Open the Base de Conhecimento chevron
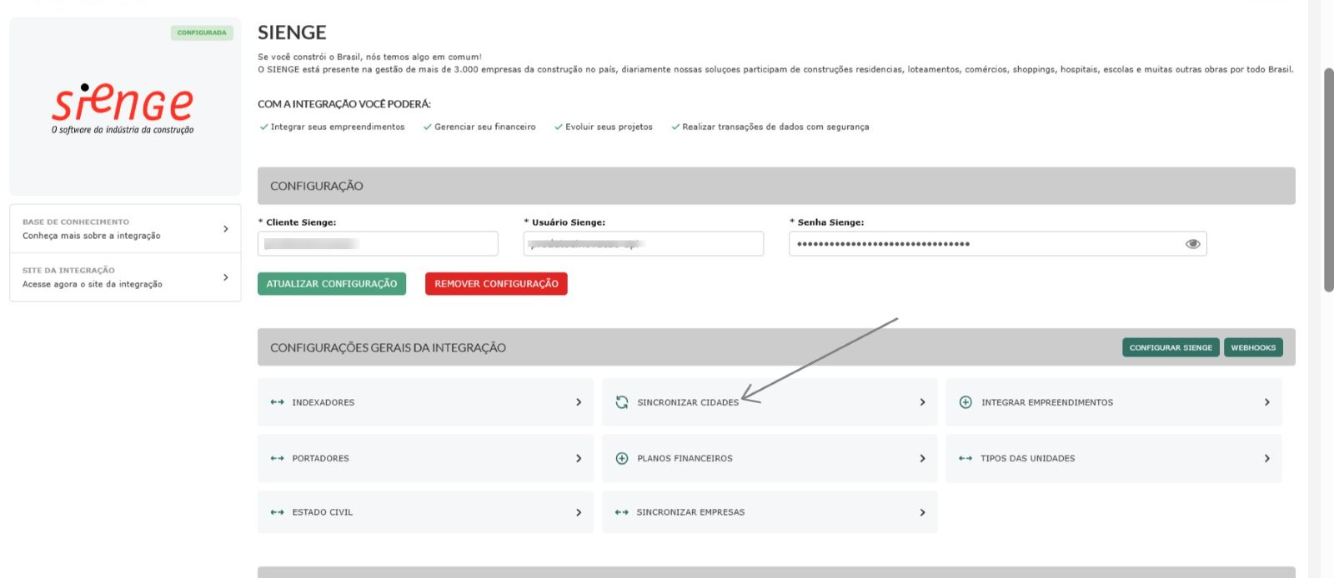The height and width of the screenshot is (578, 1334). (226, 229)
